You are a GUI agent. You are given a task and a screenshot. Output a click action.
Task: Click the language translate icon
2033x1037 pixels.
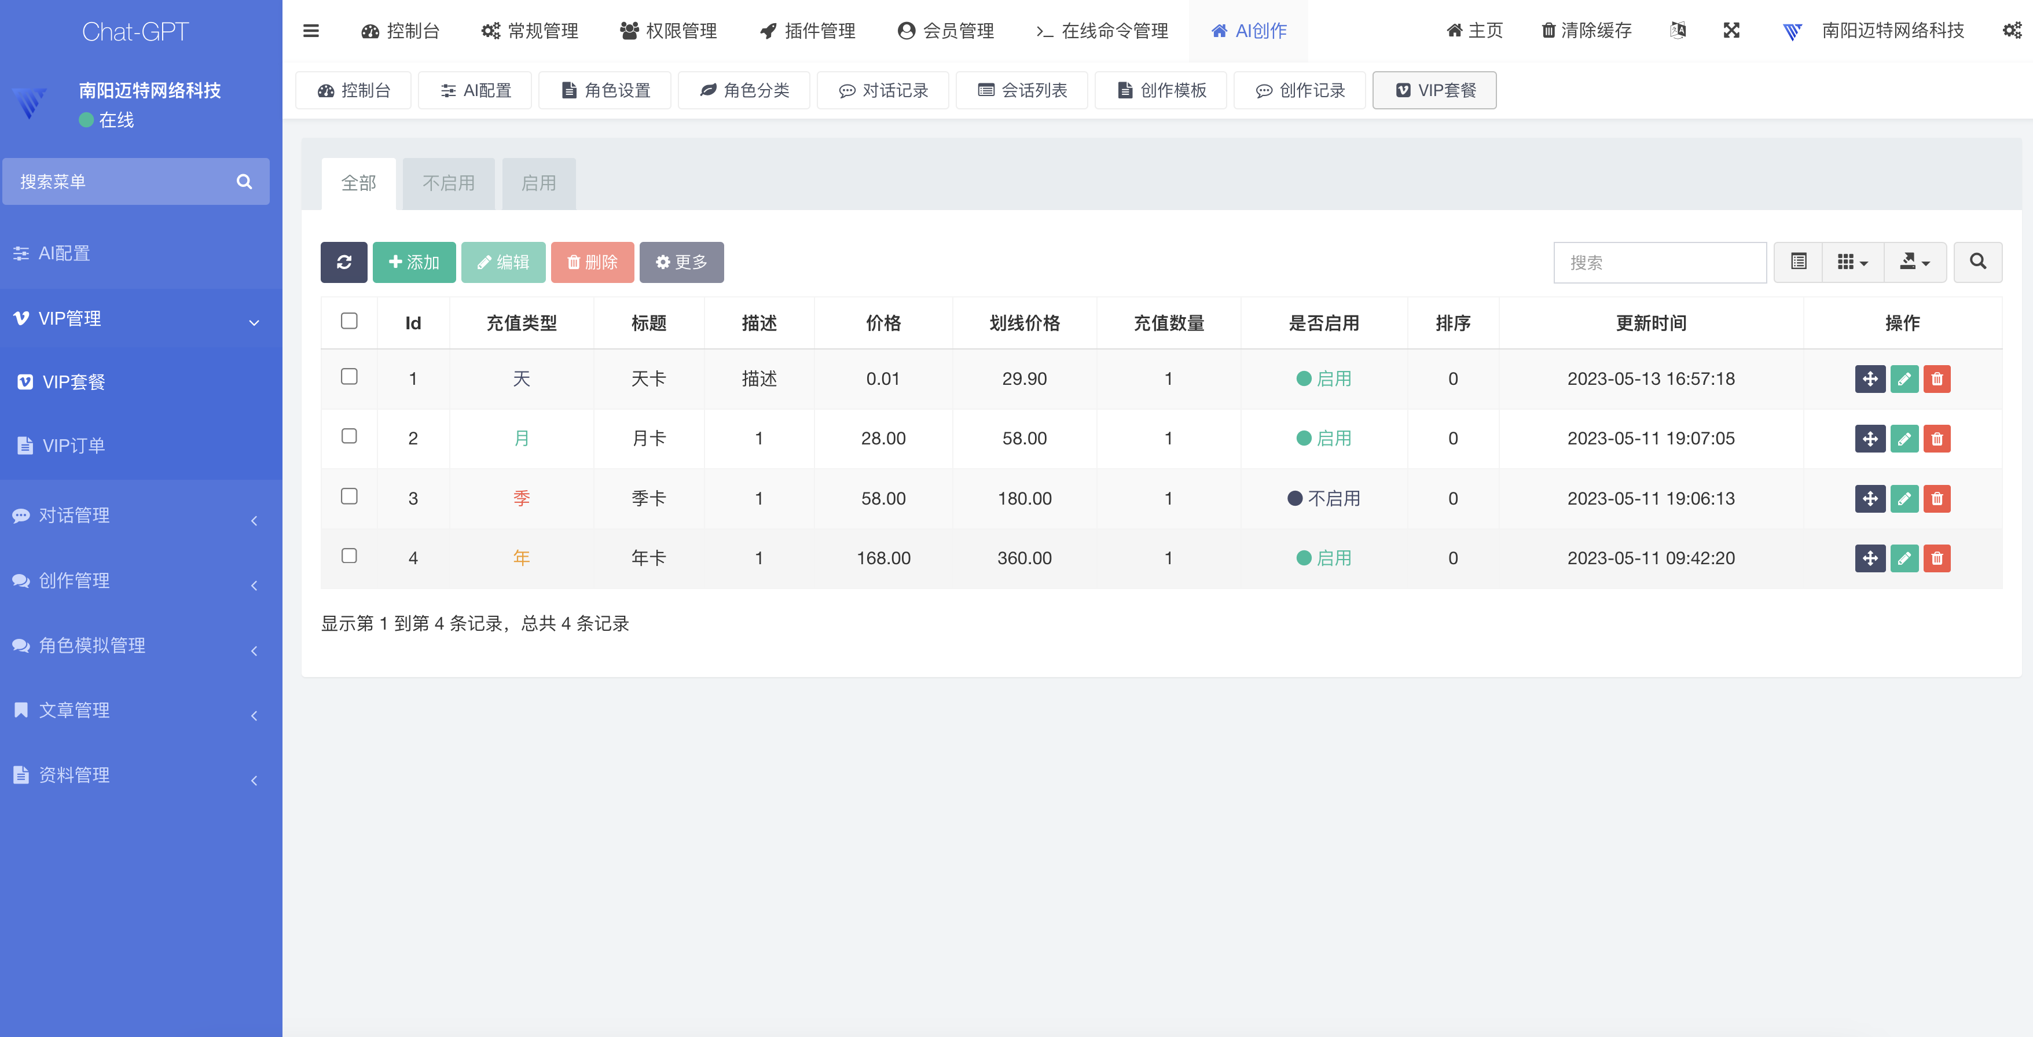1678,31
